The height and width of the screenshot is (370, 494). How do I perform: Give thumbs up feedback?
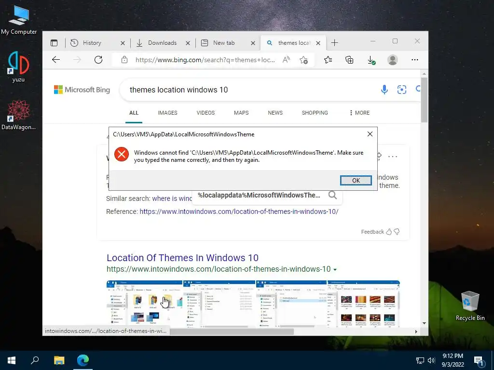point(389,232)
